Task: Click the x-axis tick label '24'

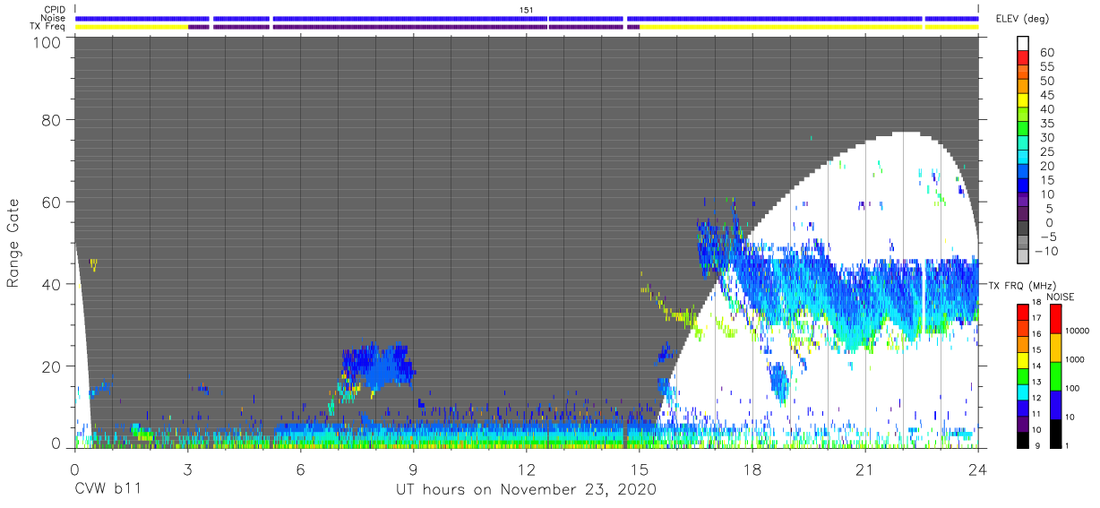Action: click(x=978, y=469)
